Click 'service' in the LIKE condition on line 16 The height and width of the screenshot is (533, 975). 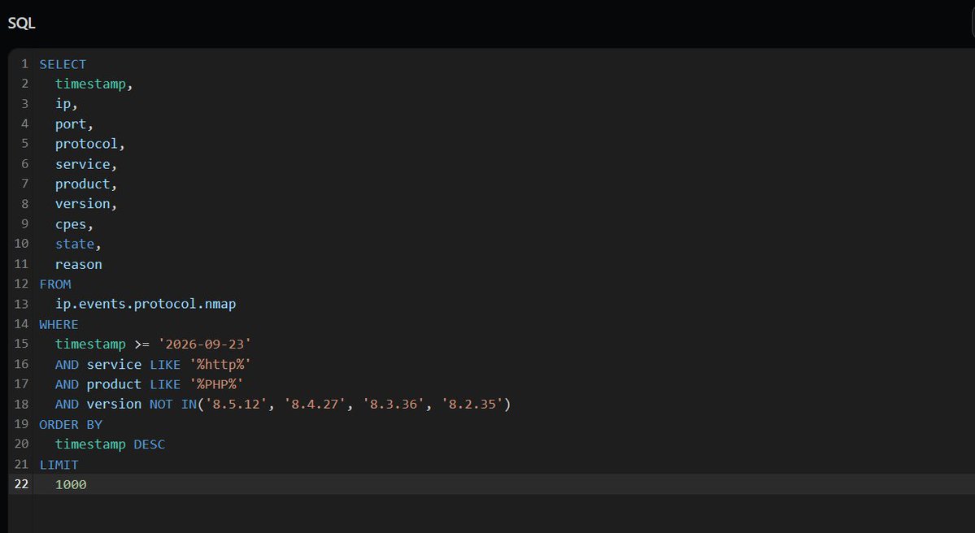[x=114, y=364]
